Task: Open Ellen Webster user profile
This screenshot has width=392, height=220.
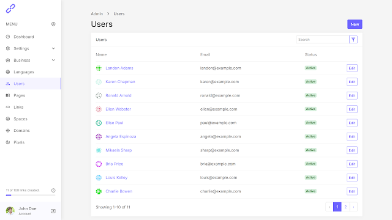Action: [118, 109]
